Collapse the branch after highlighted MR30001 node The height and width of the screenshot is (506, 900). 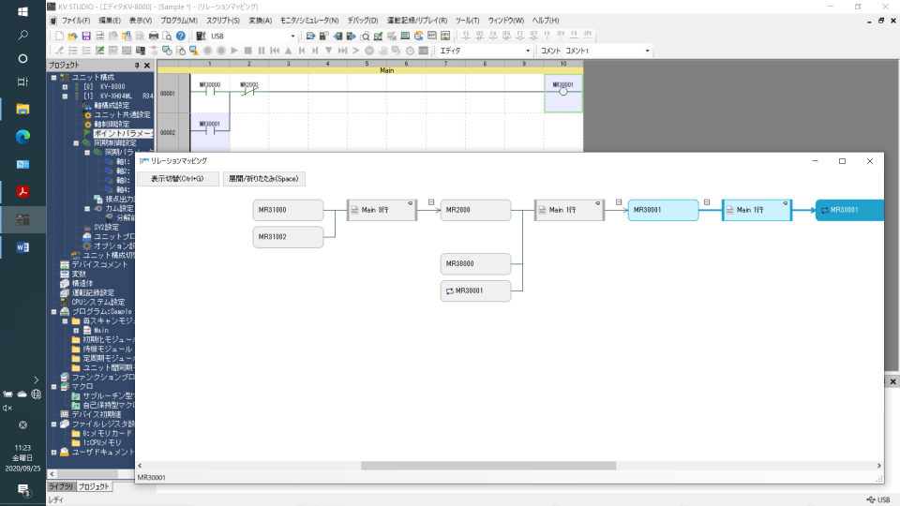pos(707,201)
